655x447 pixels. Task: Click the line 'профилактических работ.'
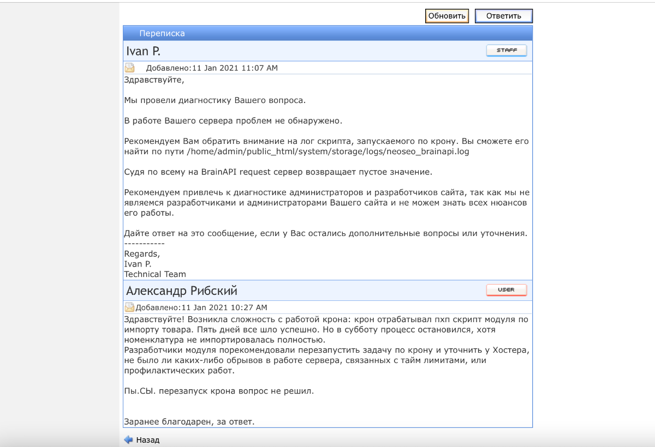click(179, 371)
